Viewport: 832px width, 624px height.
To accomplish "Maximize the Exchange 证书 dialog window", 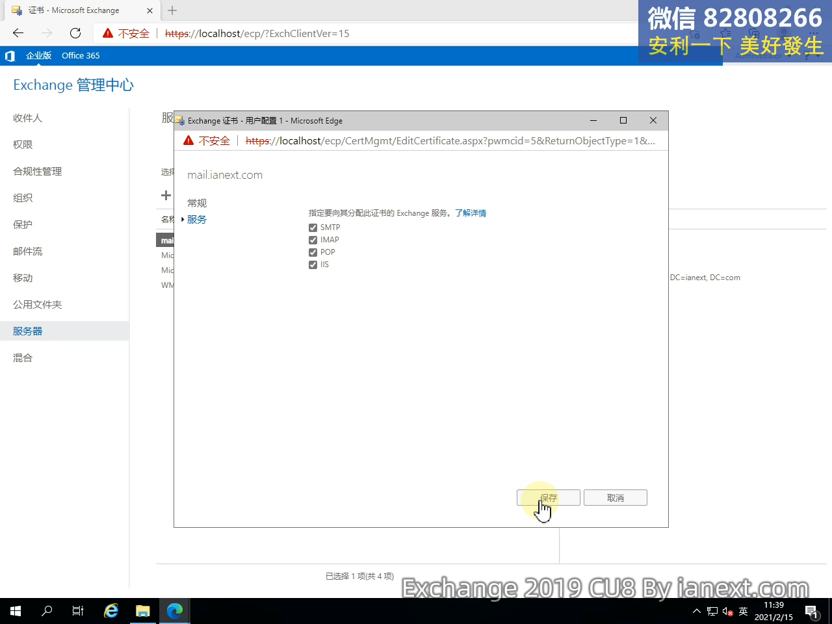I will (623, 120).
